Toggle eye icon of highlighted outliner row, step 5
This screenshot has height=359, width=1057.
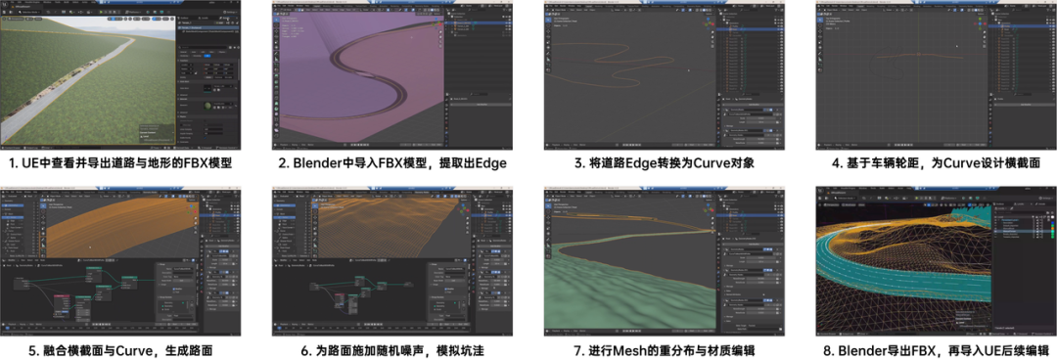(235, 215)
